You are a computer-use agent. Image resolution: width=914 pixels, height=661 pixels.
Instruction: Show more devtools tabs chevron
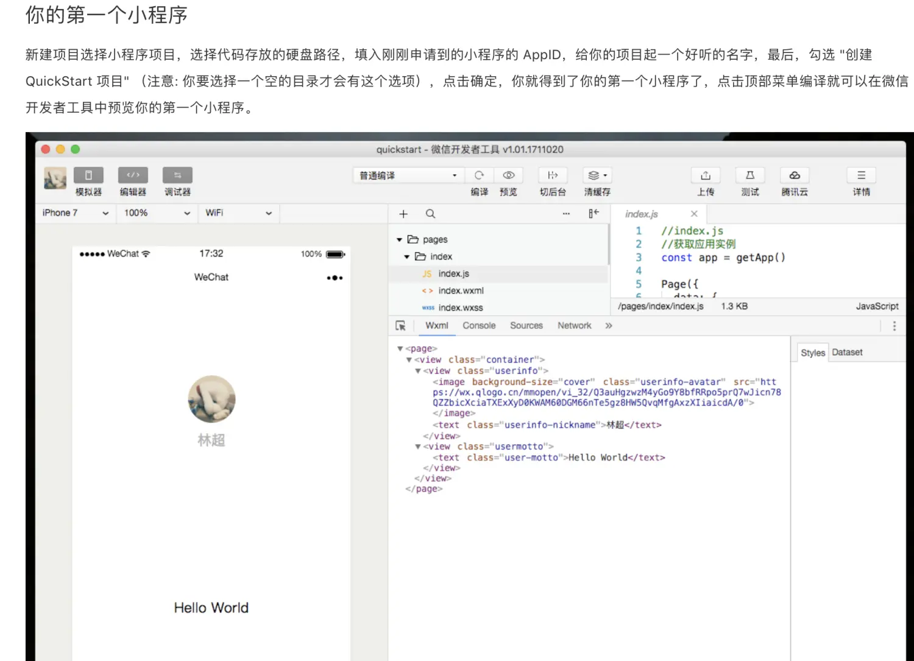click(609, 326)
